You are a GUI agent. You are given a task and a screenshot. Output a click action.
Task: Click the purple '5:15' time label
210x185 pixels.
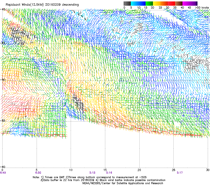[x=93, y=173]
